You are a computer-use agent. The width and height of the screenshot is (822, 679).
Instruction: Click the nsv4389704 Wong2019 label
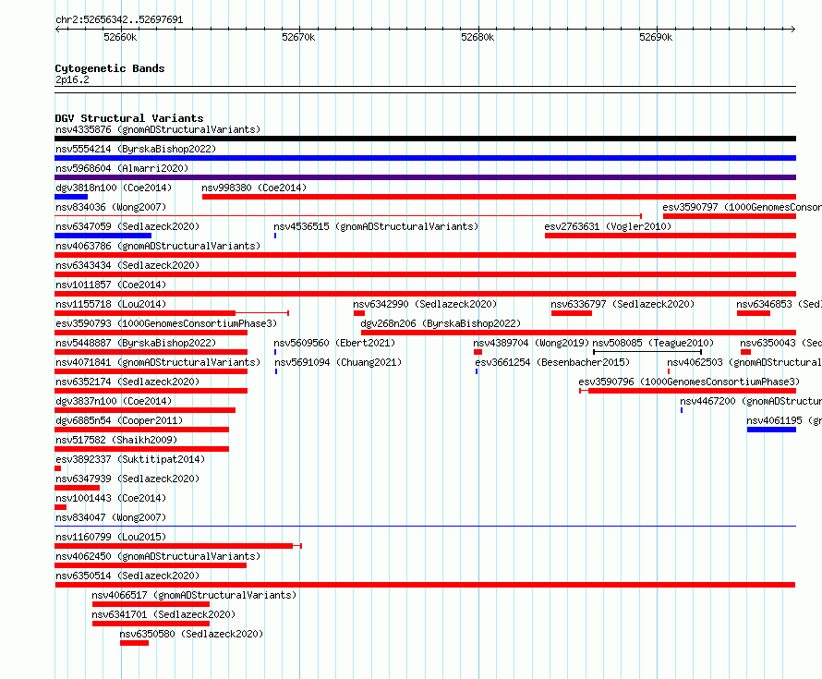coord(531,343)
